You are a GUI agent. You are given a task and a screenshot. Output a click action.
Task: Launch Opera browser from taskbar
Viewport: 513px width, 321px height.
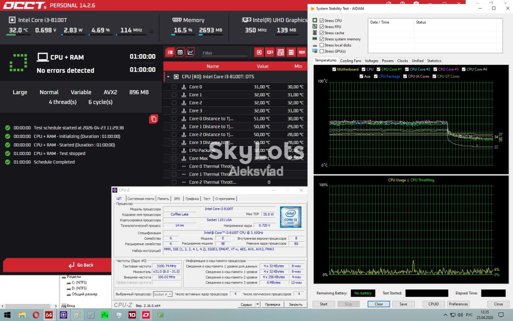click(x=36, y=315)
